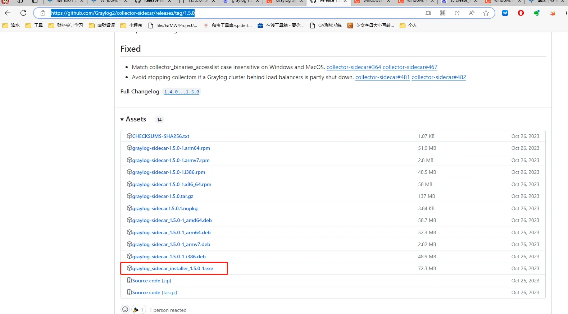The width and height of the screenshot is (568, 314).
Task: Click the red Opera-style extension icon
Action: [521, 13]
